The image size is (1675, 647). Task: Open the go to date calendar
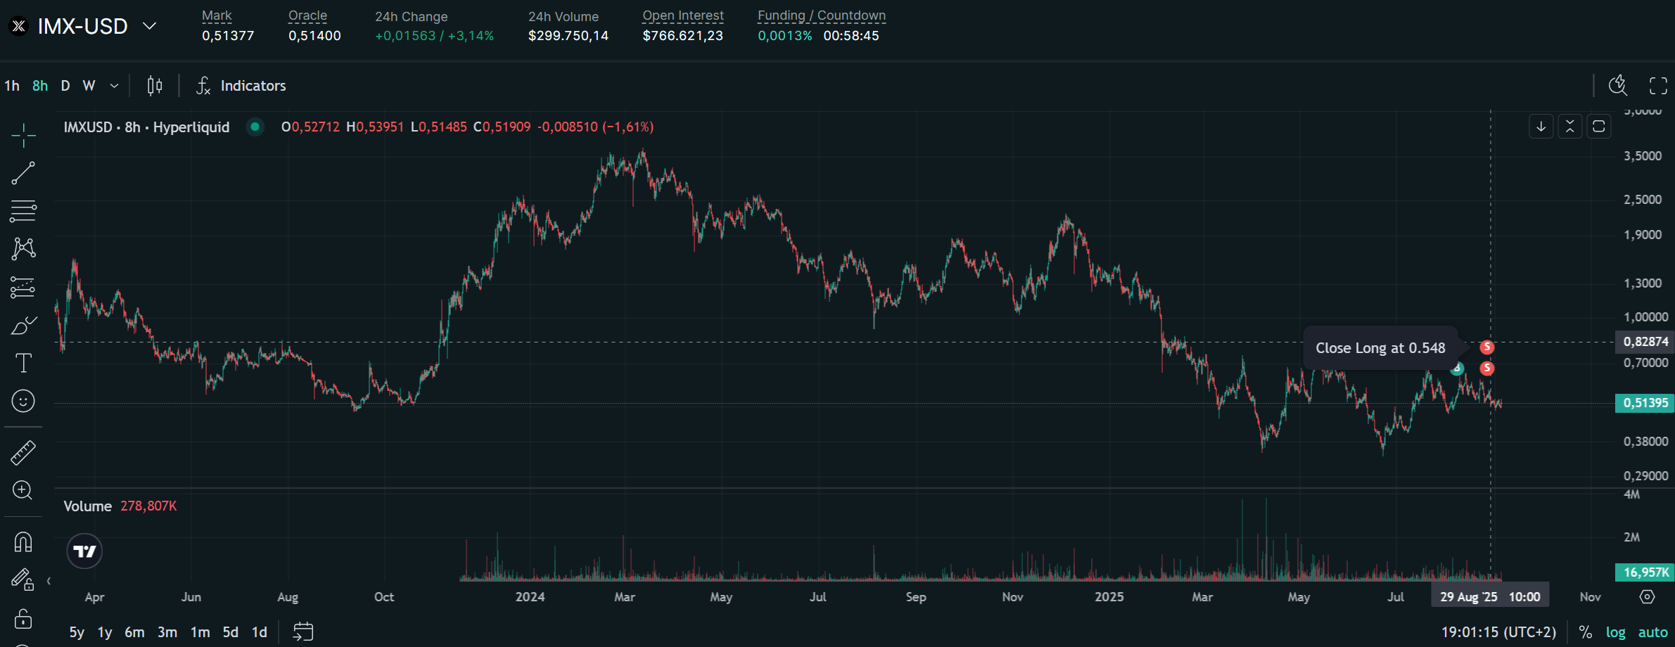click(303, 632)
